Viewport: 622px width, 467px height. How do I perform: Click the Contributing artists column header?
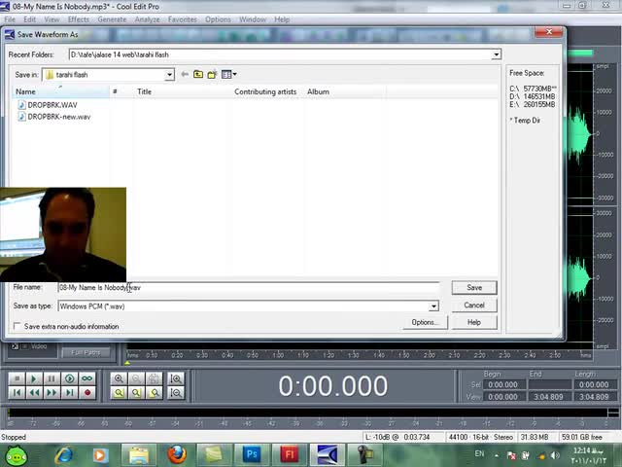tap(265, 91)
